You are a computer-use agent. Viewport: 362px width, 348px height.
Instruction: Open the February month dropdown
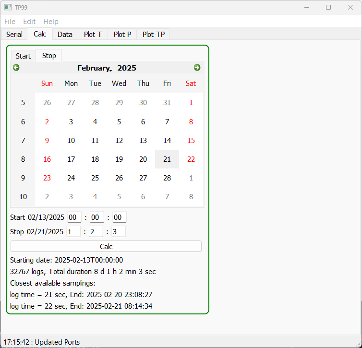95,68
